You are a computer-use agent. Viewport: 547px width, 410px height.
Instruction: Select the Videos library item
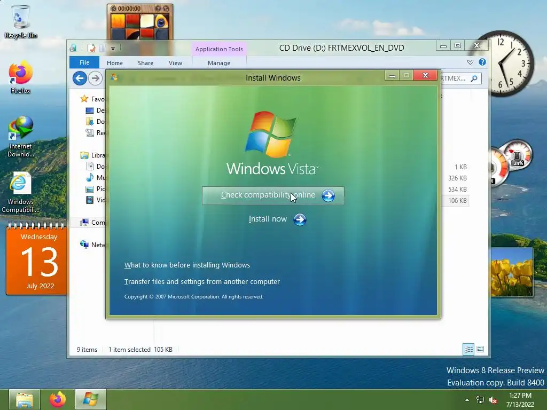95,200
